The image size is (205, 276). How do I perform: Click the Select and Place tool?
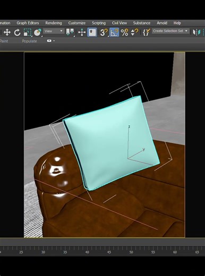point(38,32)
